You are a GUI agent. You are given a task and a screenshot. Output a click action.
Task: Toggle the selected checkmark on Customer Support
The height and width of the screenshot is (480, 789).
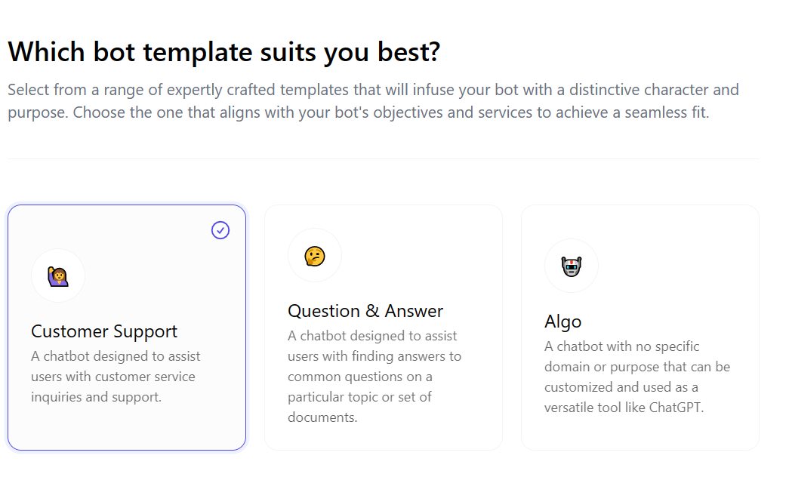pos(220,230)
